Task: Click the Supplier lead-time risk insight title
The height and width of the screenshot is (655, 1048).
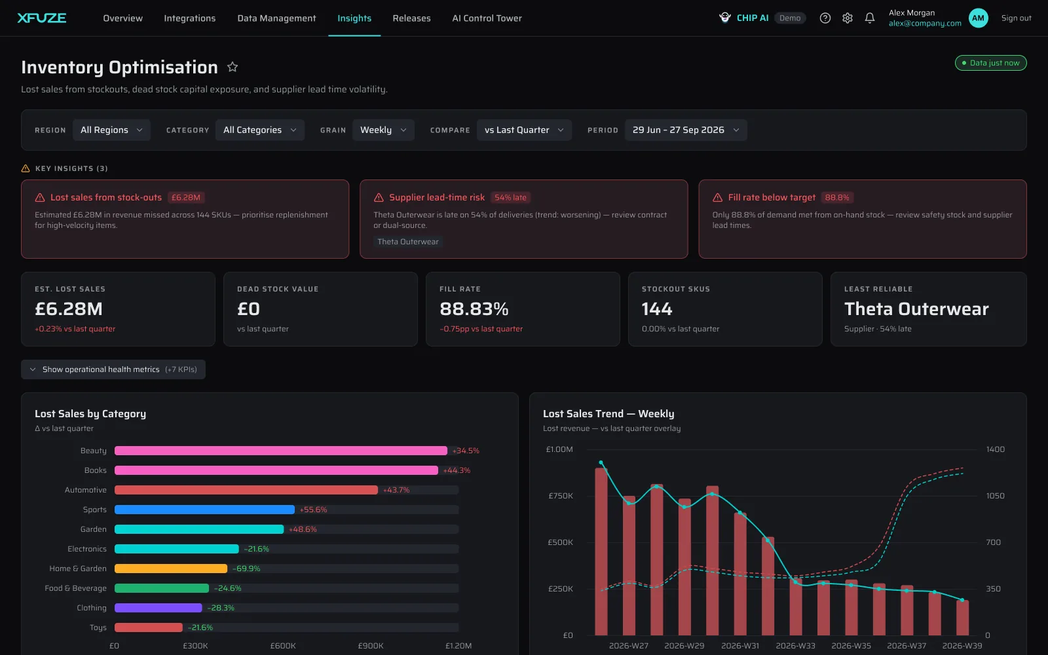Action: (437, 197)
